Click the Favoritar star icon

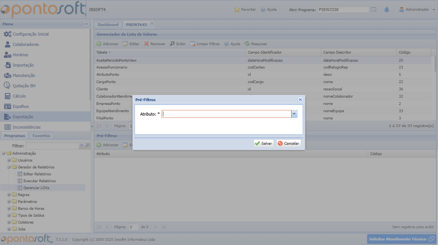pyautogui.click(x=237, y=10)
